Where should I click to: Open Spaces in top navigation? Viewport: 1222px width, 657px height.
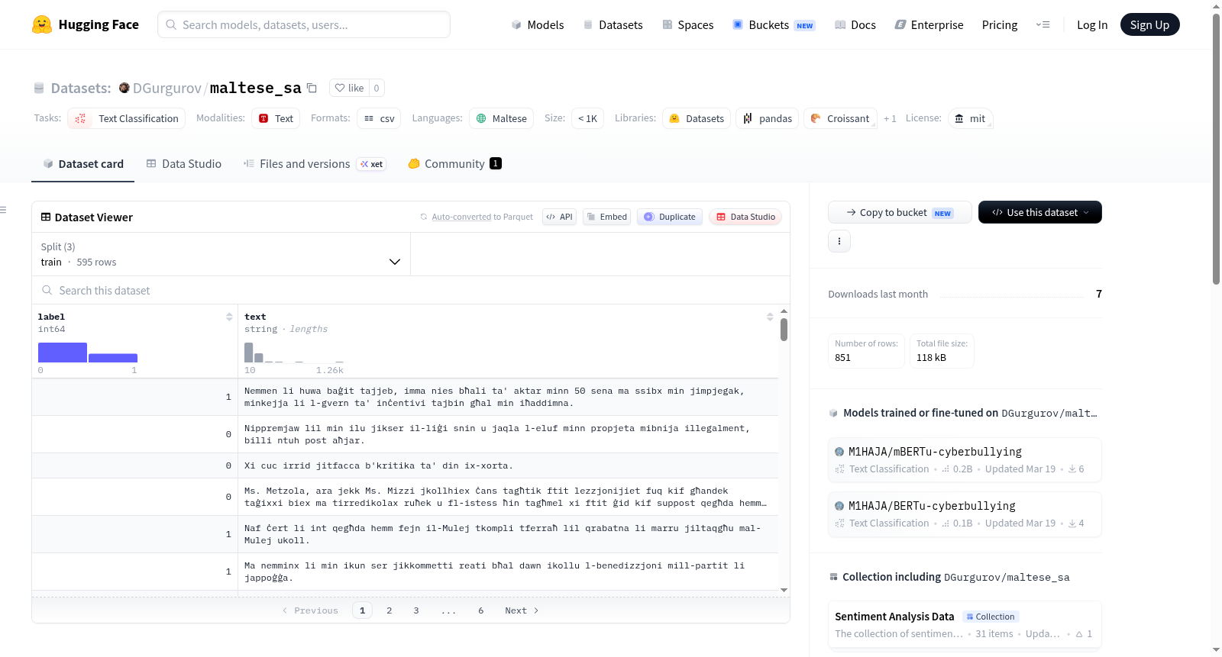point(688,24)
